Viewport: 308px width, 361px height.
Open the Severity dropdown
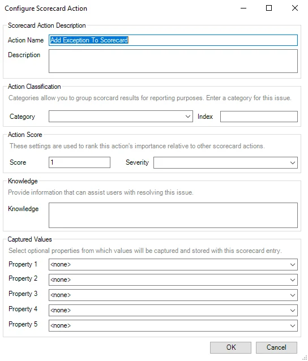pyautogui.click(x=225, y=162)
